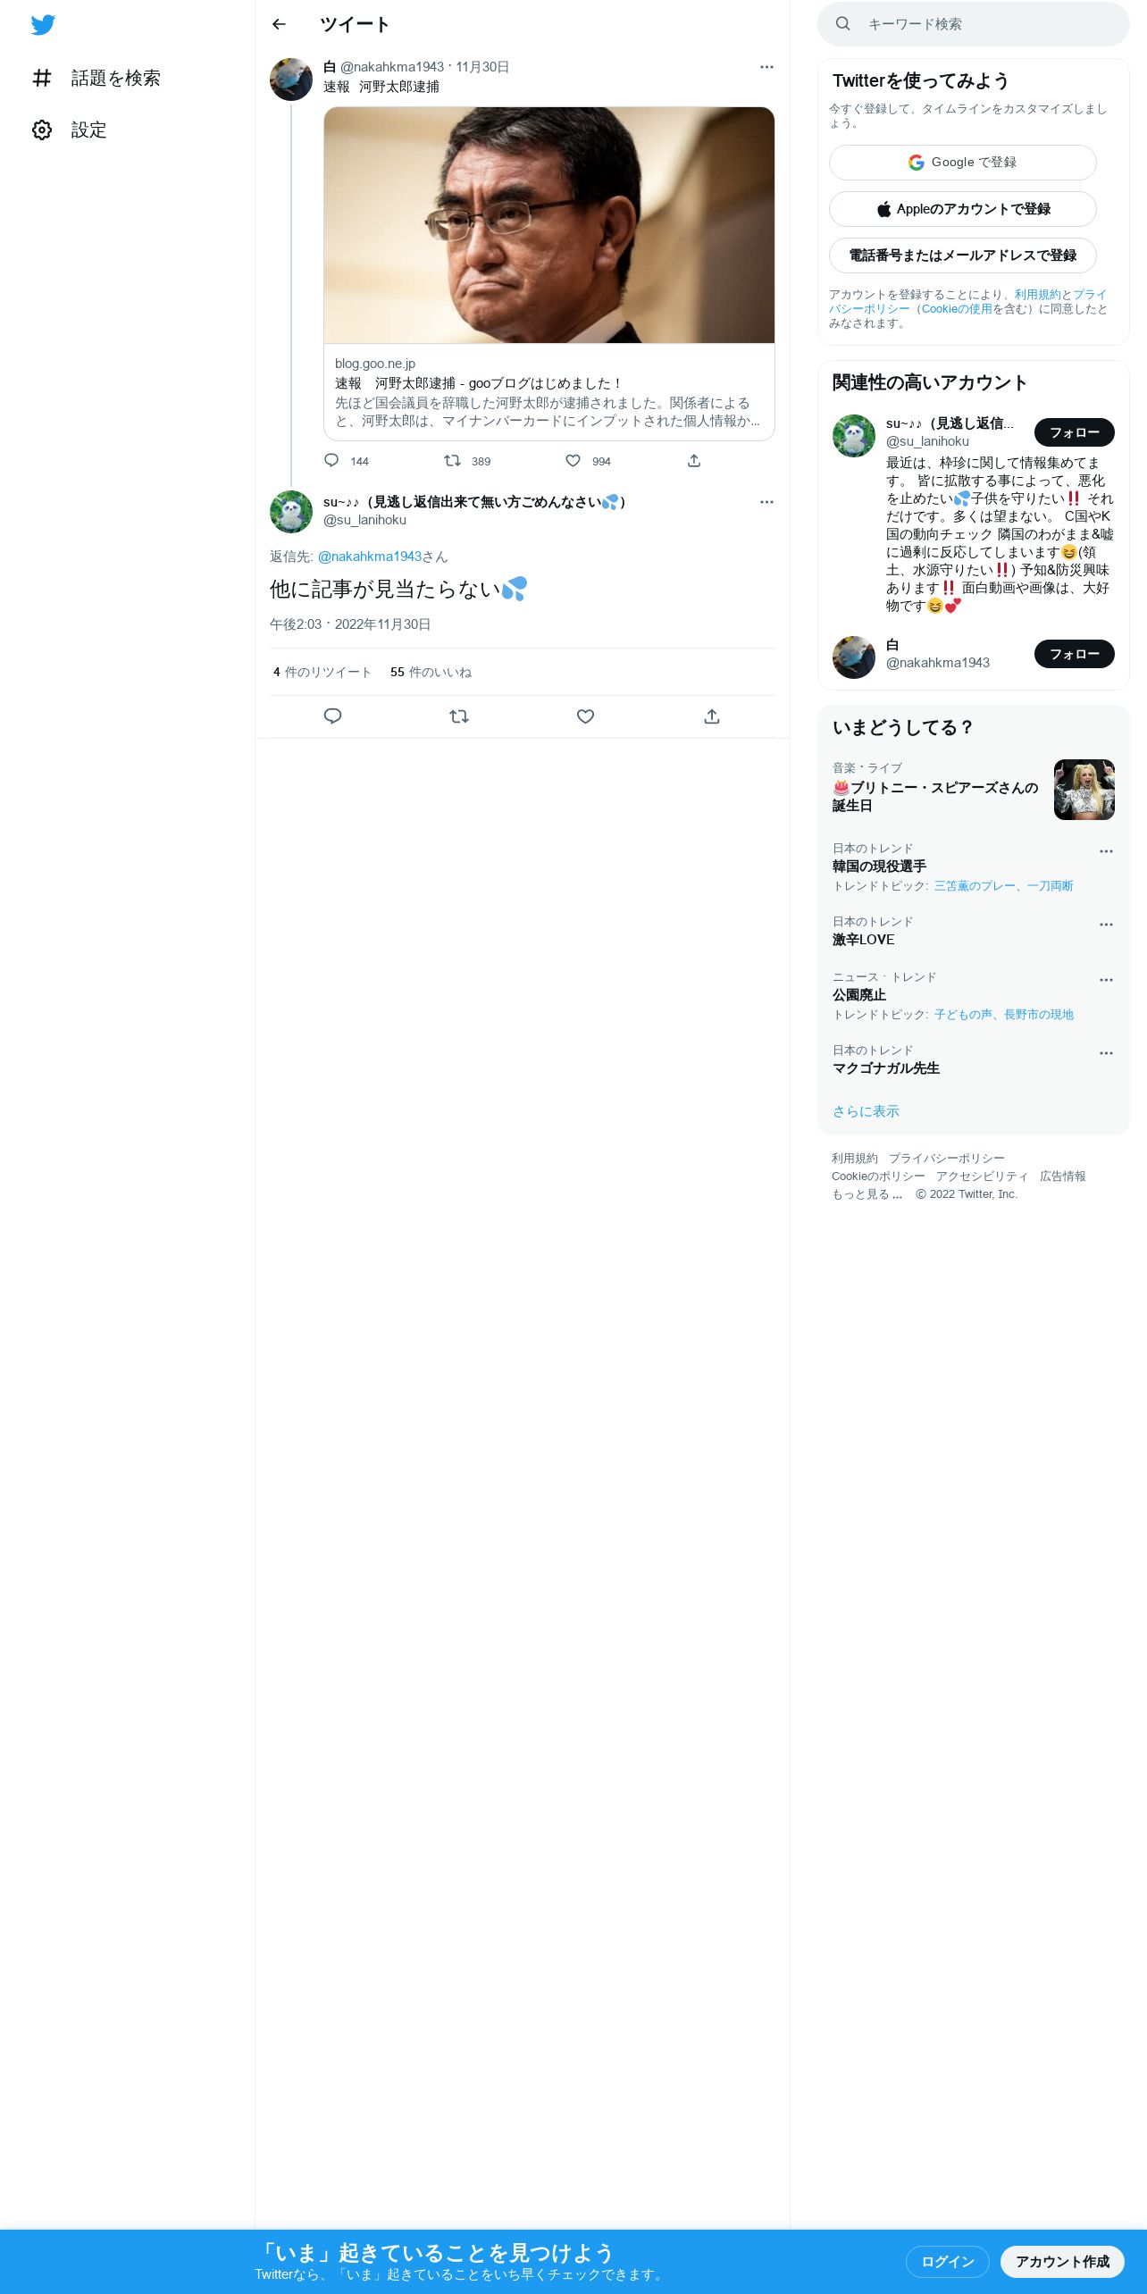Follow the @nakahkma1943 account
Screen dimensions: 1147x2294
[x=1074, y=654]
